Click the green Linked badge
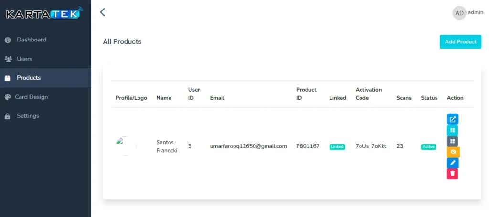 (x=337, y=147)
